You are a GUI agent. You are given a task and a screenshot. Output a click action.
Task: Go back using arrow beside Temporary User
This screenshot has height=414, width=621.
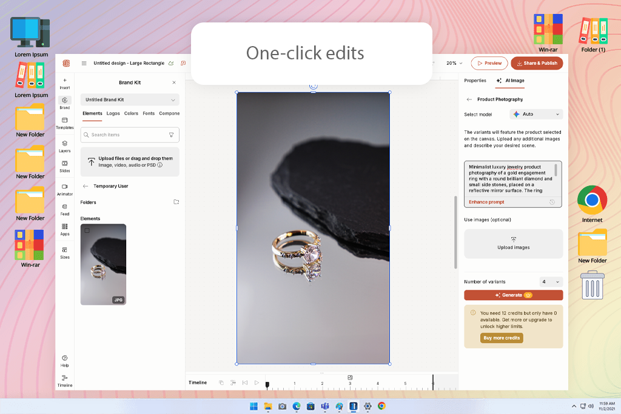[x=85, y=186]
